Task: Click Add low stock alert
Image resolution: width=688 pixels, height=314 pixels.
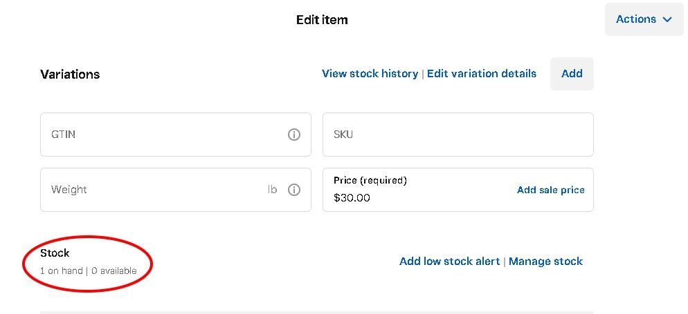Action: tap(449, 262)
